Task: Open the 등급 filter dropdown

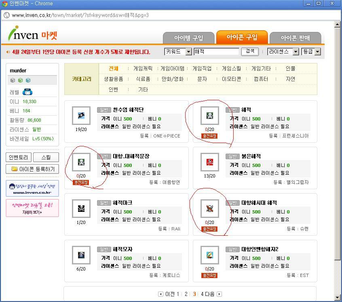Action: click(317, 52)
